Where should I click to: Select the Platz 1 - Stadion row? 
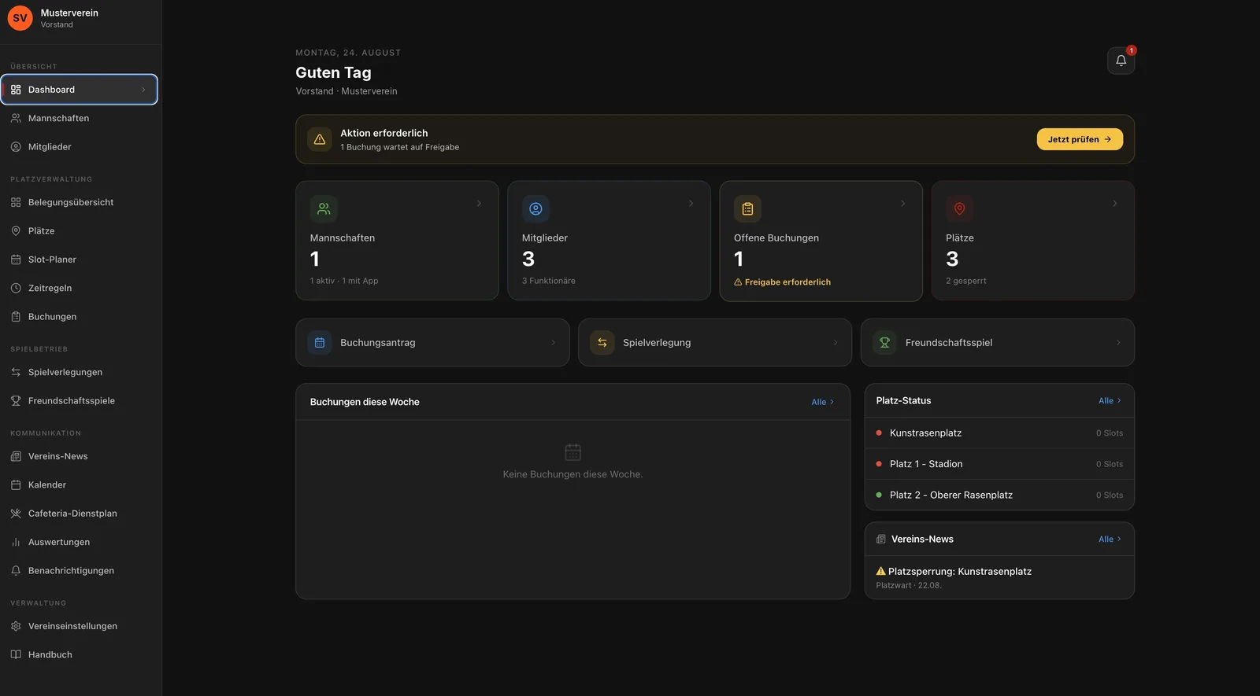(x=999, y=464)
